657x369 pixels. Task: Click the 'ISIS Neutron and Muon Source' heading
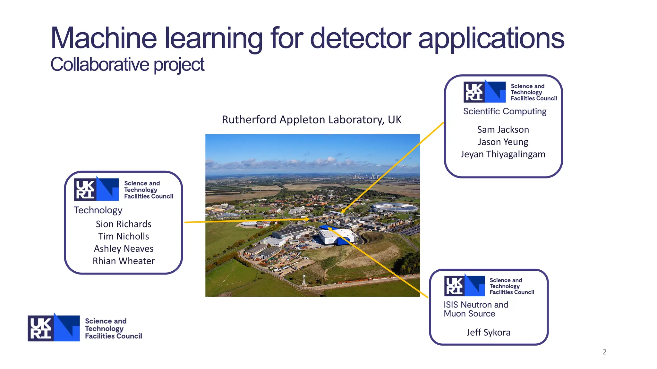[476, 309]
